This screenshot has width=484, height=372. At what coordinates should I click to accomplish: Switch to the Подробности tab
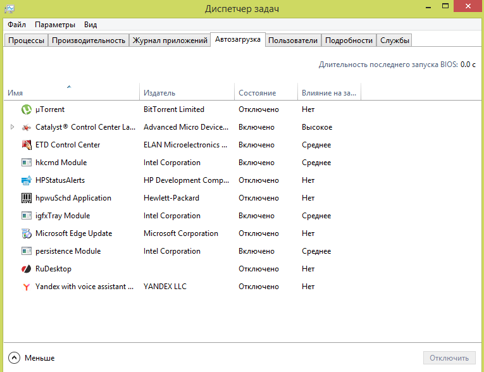click(349, 40)
